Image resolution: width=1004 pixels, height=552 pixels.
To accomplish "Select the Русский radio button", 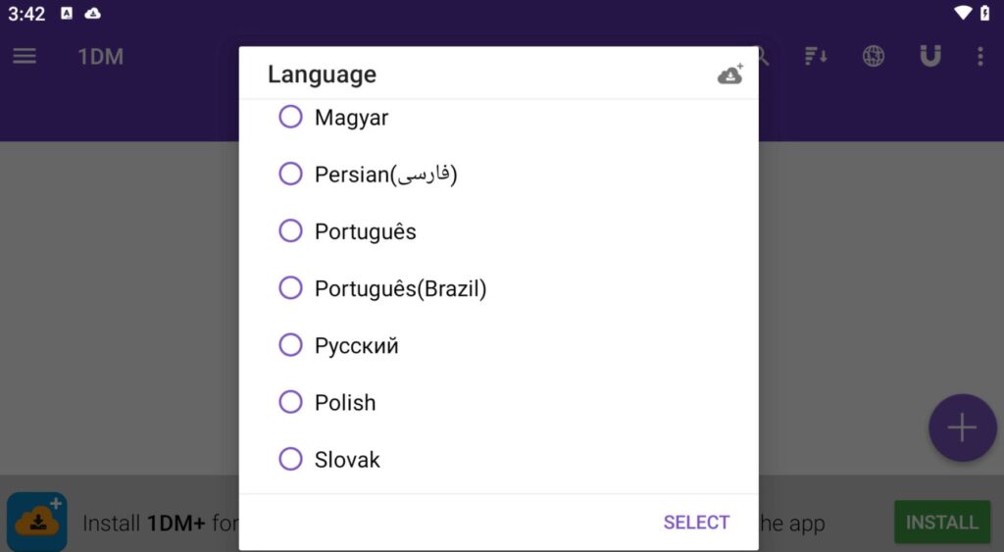I will [x=290, y=345].
